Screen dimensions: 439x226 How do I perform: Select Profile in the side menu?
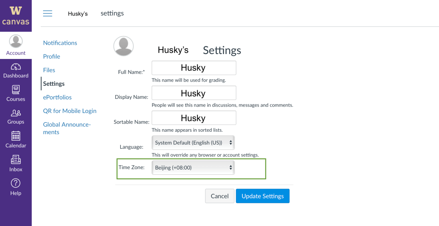pyautogui.click(x=52, y=57)
